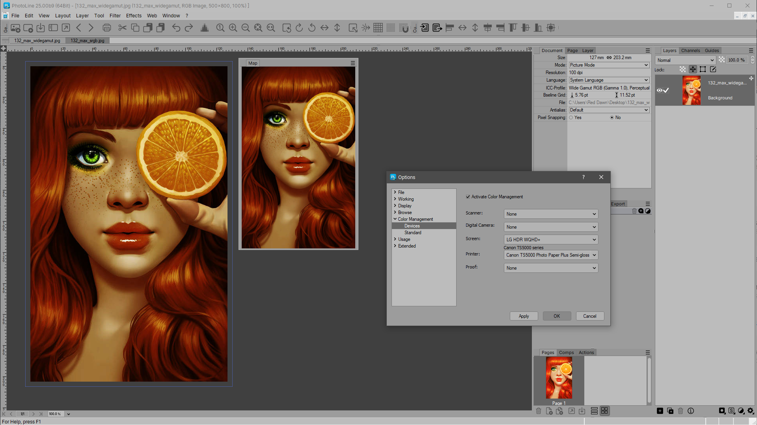This screenshot has width=757, height=425.
Task: Add a new layer in Layers panel
Action: pyautogui.click(x=660, y=411)
